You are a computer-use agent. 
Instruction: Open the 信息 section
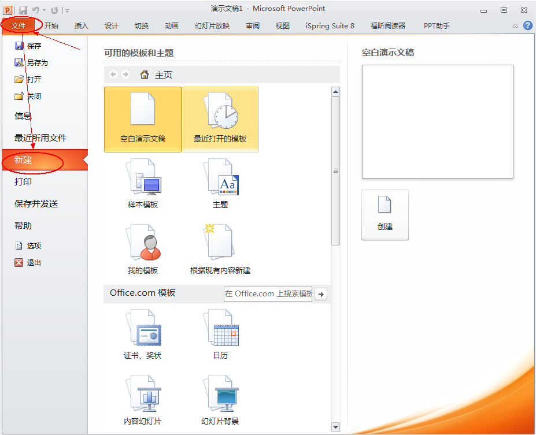(23, 116)
